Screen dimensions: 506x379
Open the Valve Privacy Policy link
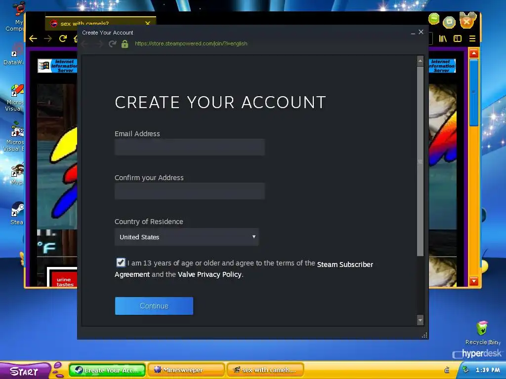(x=210, y=274)
